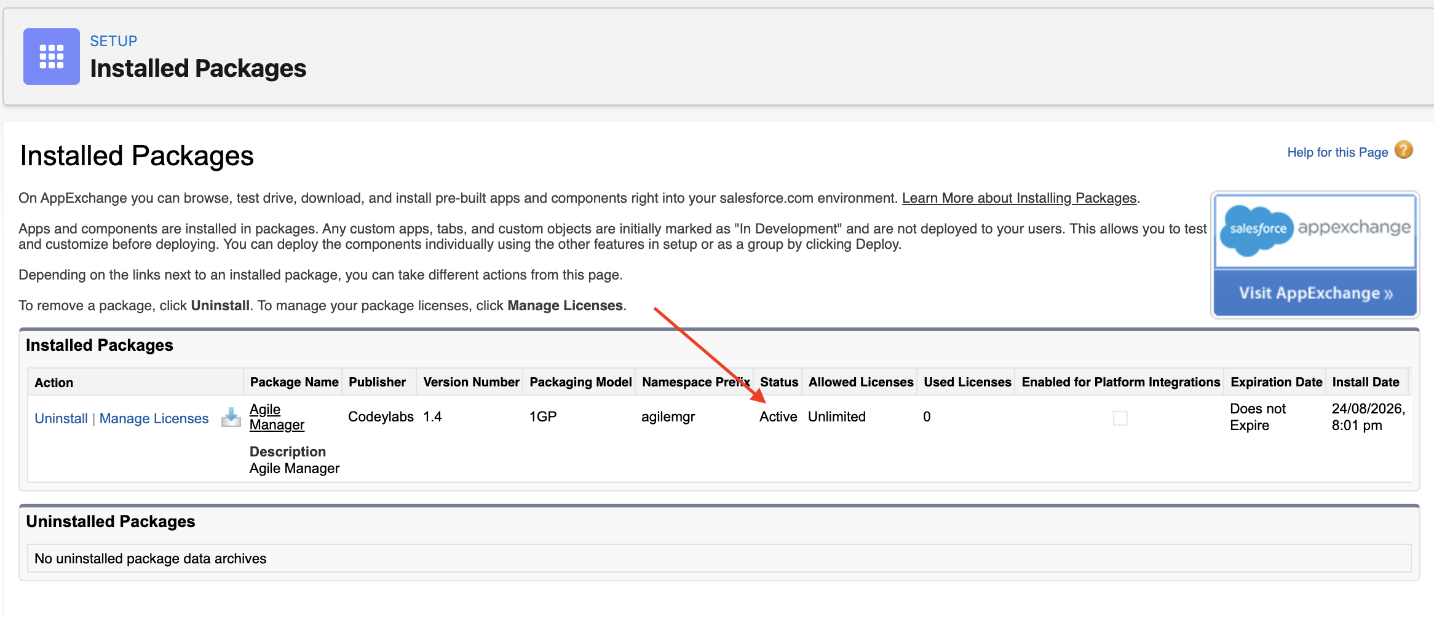Click the Setup app launcher grid icon
1434x618 pixels.
52,57
